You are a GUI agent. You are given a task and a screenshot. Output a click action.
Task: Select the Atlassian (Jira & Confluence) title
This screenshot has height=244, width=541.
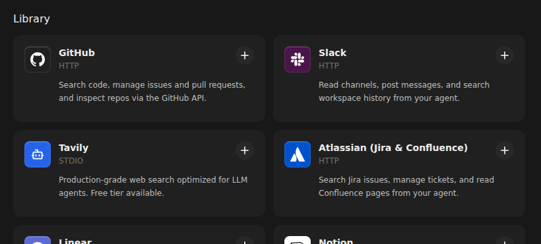(393, 148)
